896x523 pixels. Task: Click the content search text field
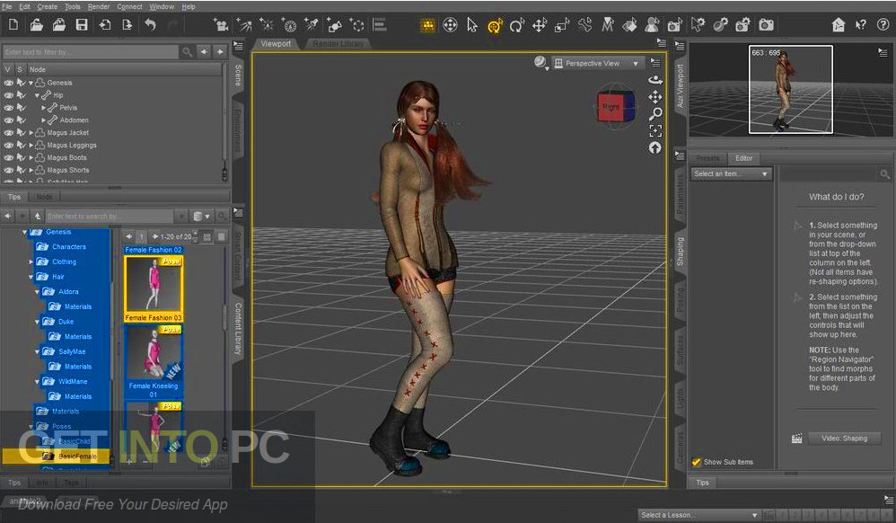(110, 217)
